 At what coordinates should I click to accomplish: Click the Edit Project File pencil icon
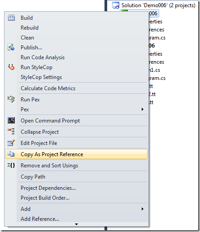coord(11,143)
